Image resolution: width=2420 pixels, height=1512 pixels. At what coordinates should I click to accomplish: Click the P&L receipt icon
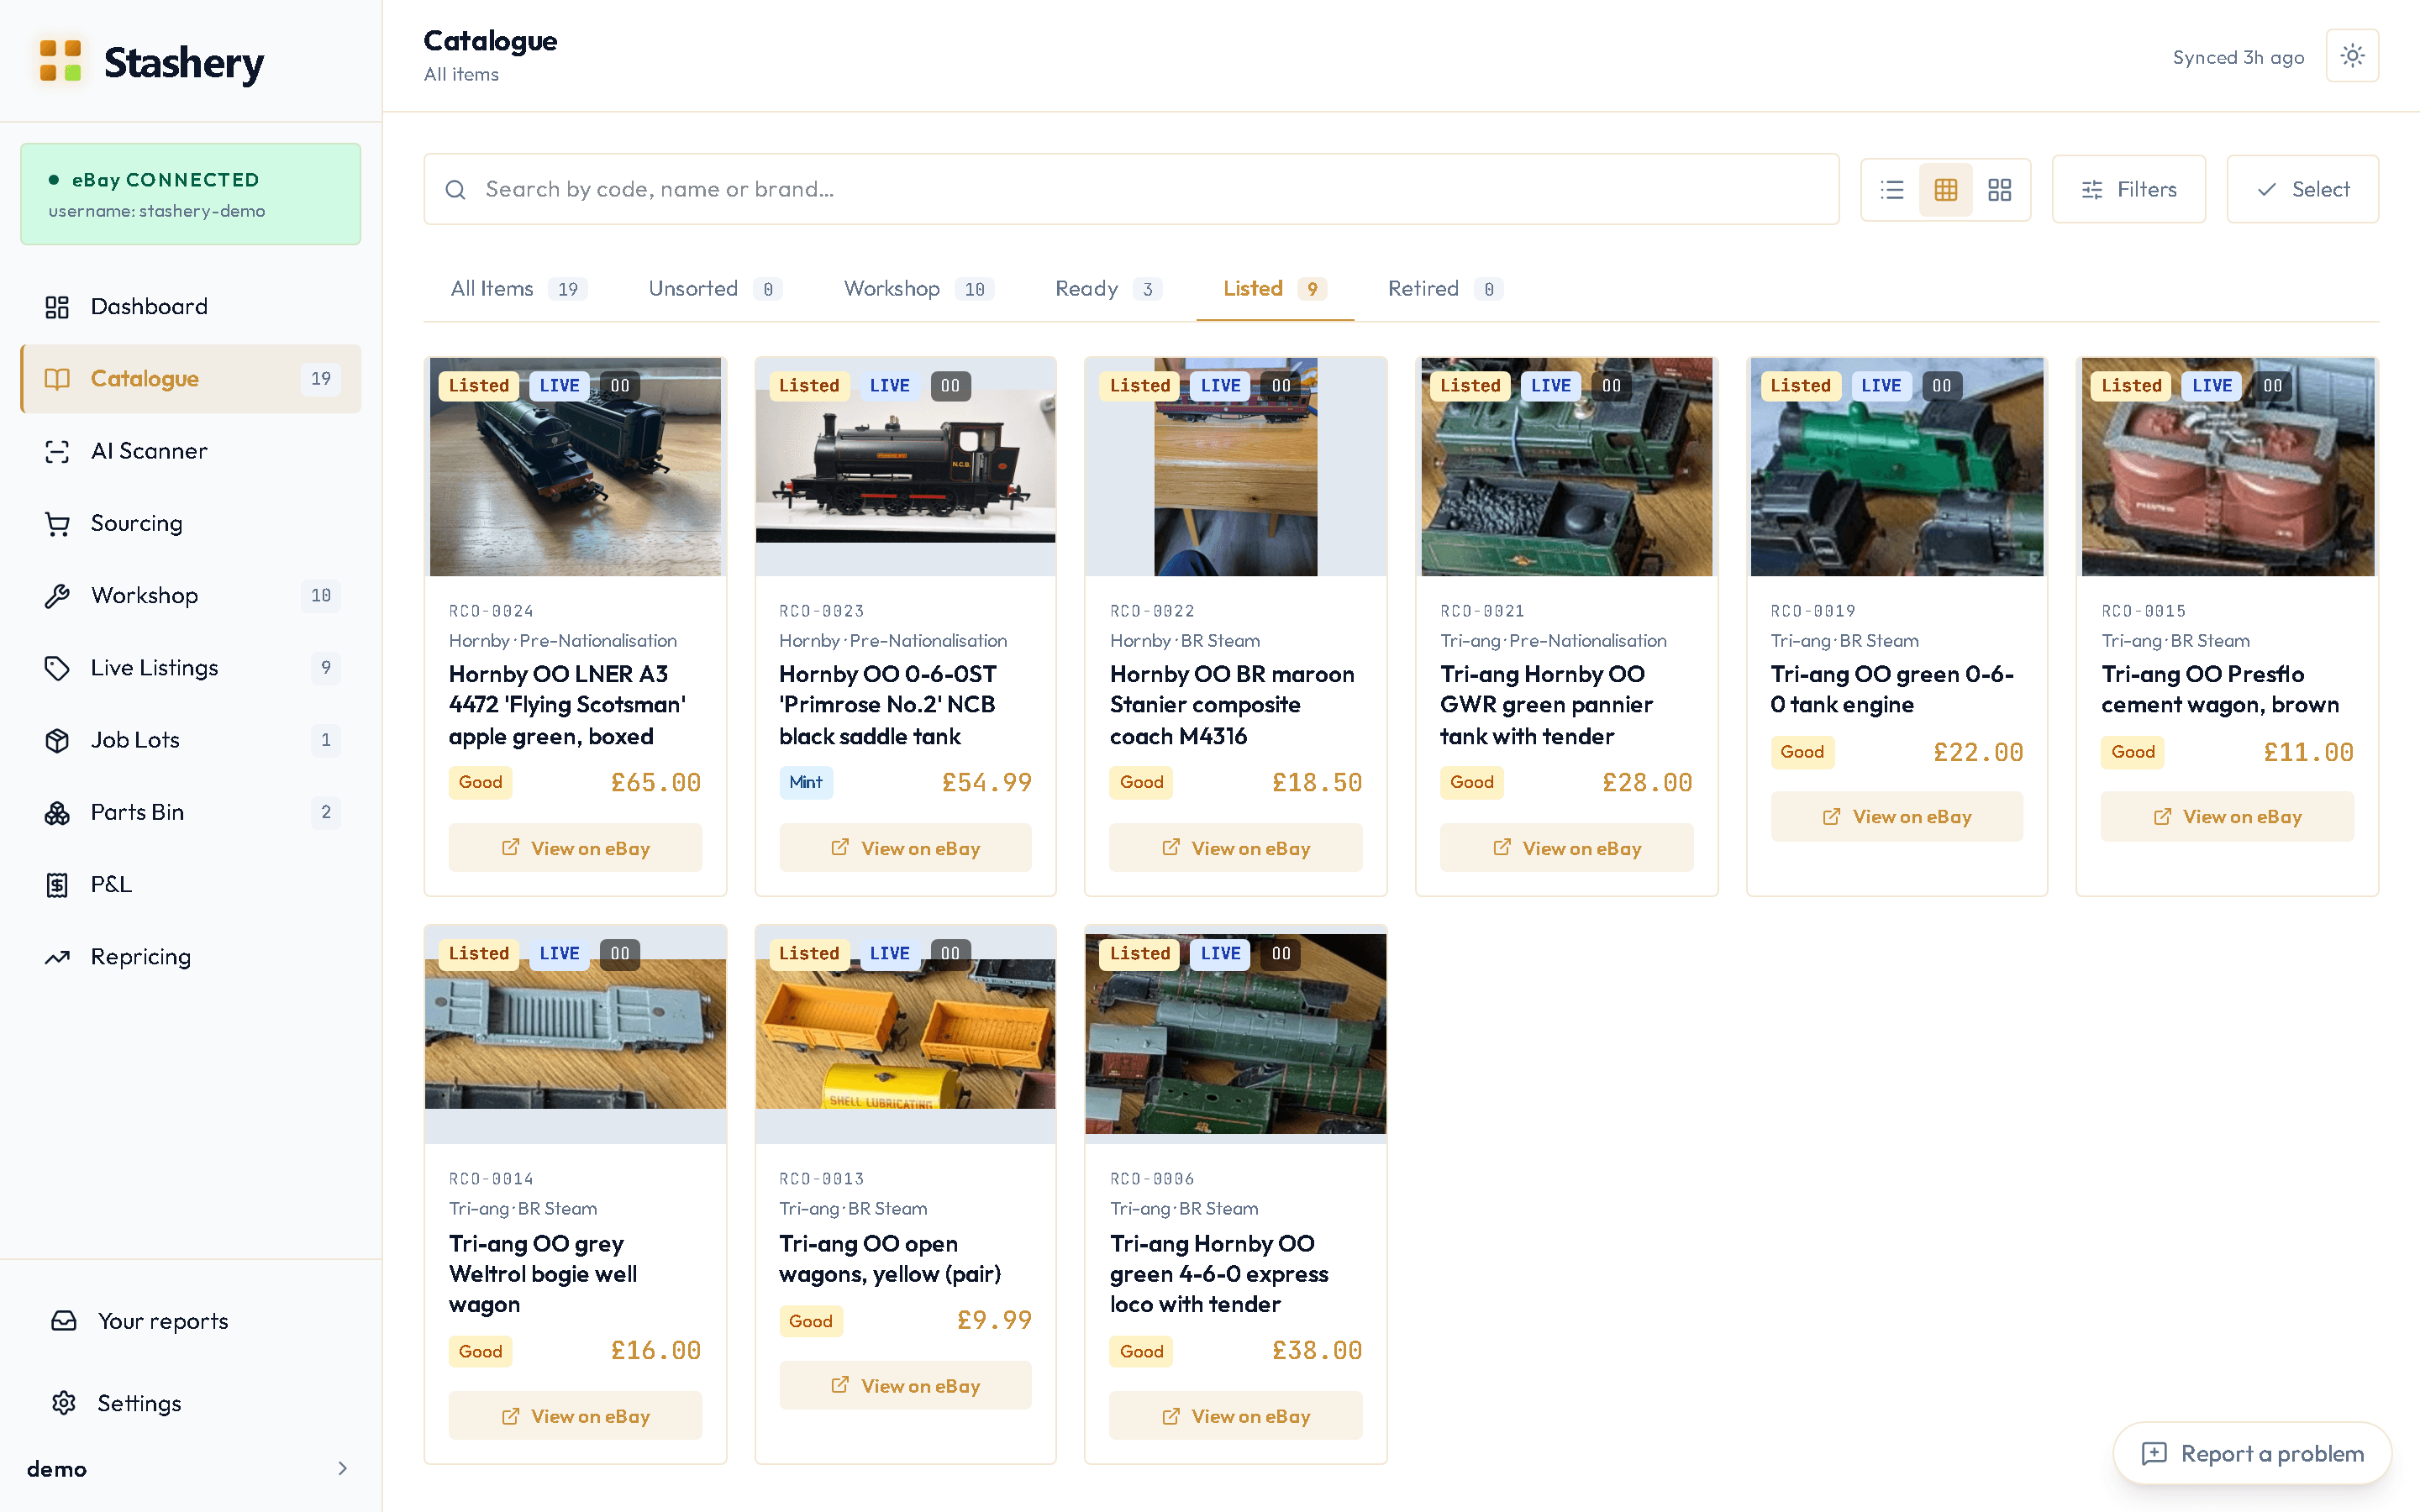[57, 885]
